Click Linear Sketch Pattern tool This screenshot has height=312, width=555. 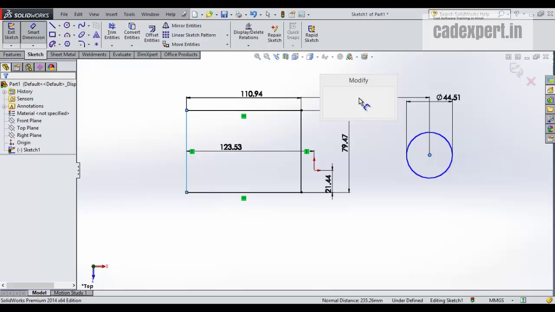click(189, 35)
